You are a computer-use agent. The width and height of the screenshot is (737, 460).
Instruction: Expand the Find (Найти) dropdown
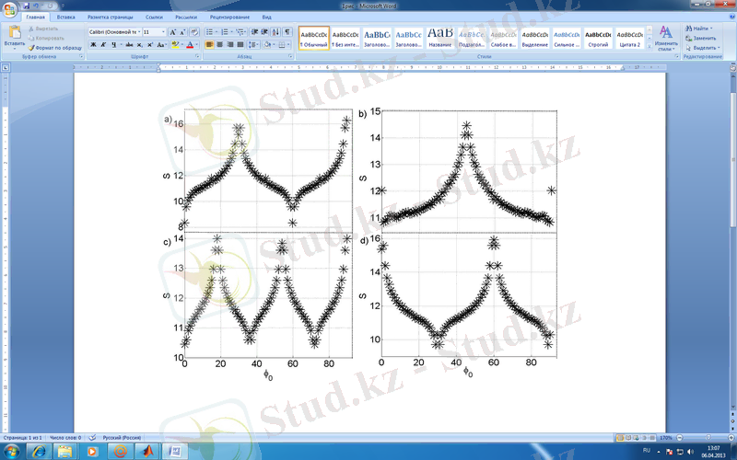(x=712, y=29)
